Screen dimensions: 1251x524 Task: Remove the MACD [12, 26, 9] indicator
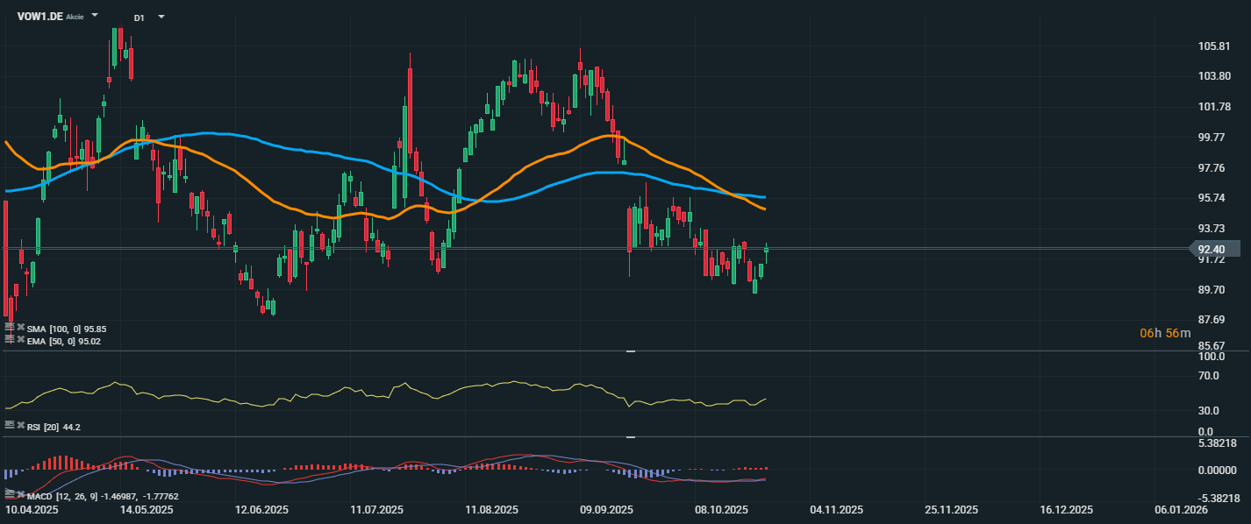click(20, 494)
